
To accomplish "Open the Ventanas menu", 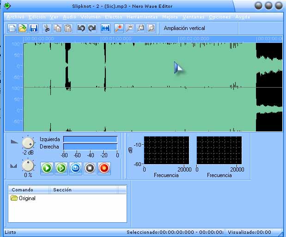I will [x=193, y=17].
